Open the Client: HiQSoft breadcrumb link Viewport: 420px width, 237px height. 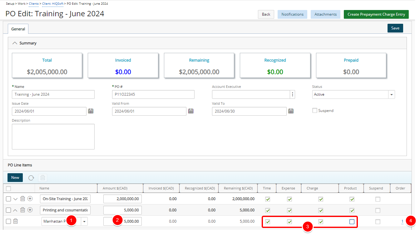pyautogui.click(x=53, y=3)
